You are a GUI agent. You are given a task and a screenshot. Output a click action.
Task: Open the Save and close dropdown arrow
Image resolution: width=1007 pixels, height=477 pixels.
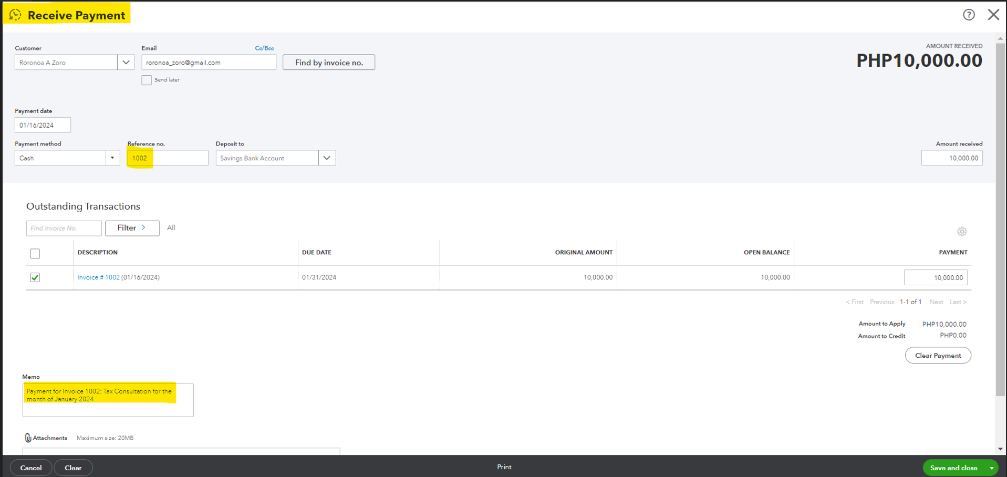coord(992,468)
